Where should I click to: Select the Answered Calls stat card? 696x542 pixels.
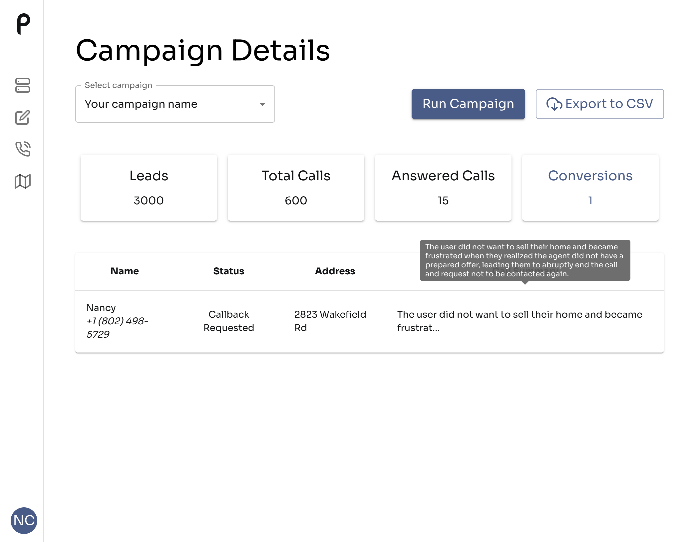tap(443, 188)
